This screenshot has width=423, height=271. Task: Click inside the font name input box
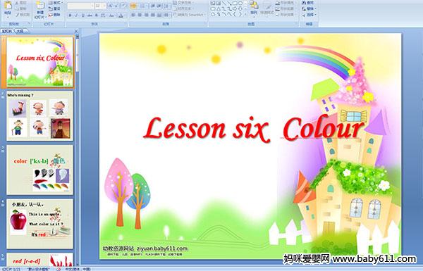79,6
